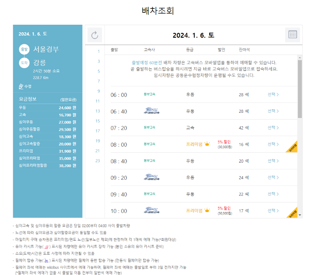Open the calendar date picker icon
The image size is (319, 275).
click(x=293, y=35)
